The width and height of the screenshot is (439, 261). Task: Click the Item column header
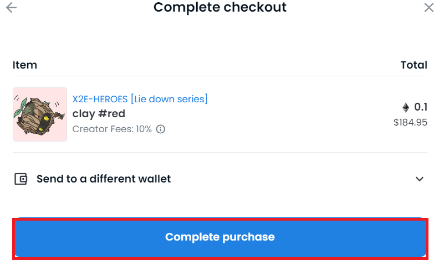(x=24, y=65)
